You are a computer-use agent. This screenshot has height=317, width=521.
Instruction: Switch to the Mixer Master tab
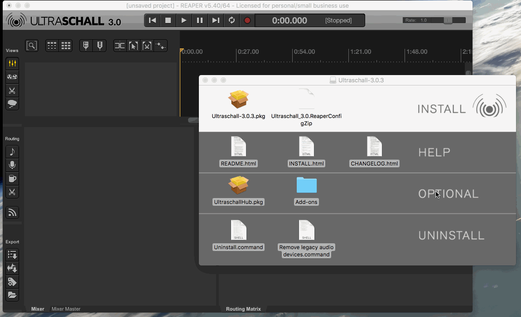click(x=66, y=309)
